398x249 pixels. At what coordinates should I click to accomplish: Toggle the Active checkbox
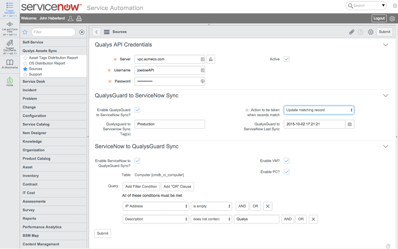pyautogui.click(x=287, y=59)
